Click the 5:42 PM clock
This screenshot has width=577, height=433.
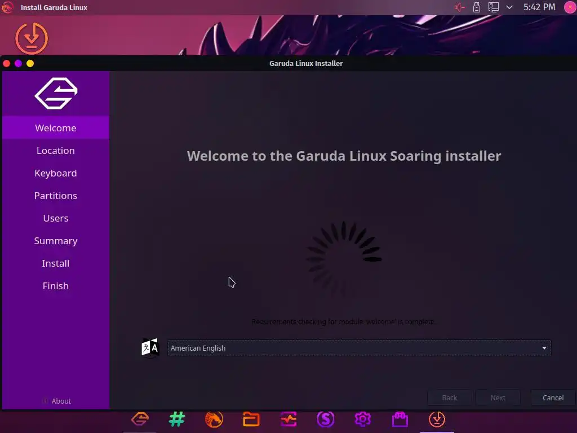(539, 7)
